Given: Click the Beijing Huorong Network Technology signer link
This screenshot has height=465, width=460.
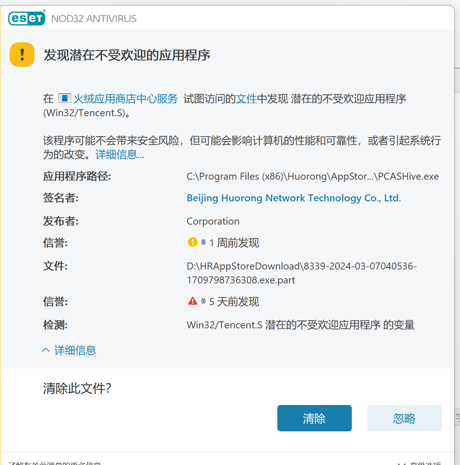Looking at the screenshot, I should point(294,198).
